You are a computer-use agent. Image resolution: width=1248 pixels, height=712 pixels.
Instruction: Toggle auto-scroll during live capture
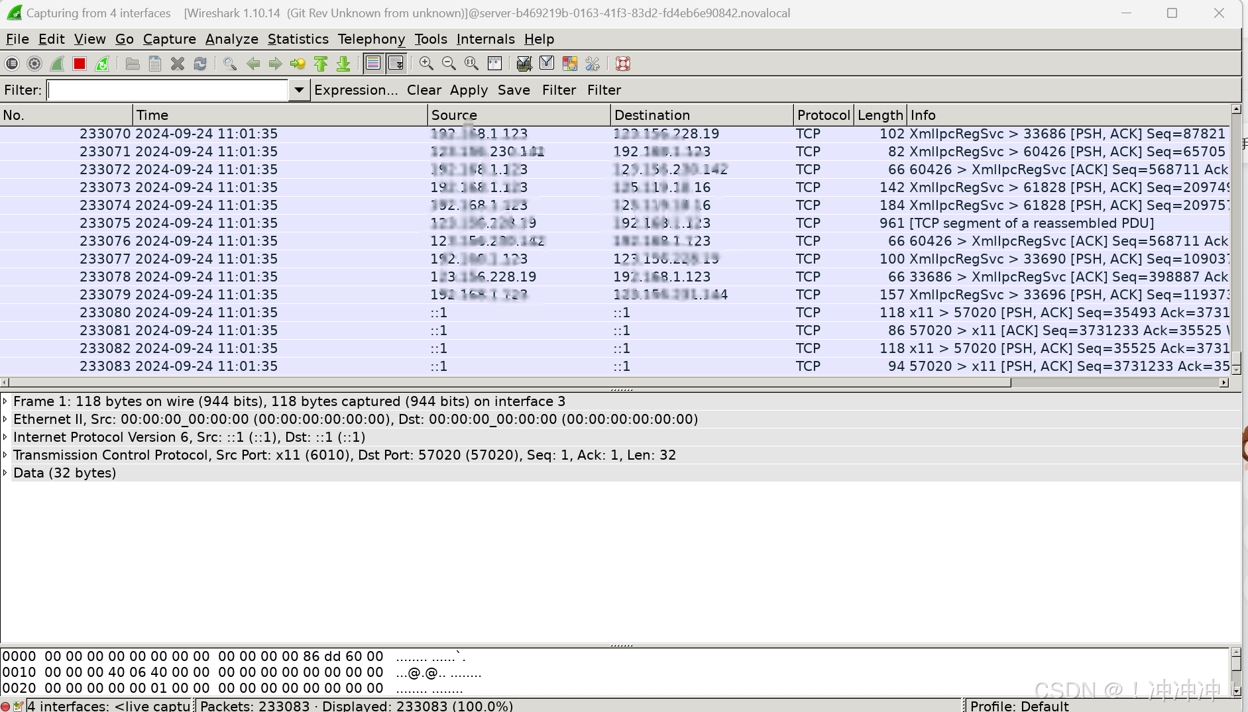tap(396, 63)
